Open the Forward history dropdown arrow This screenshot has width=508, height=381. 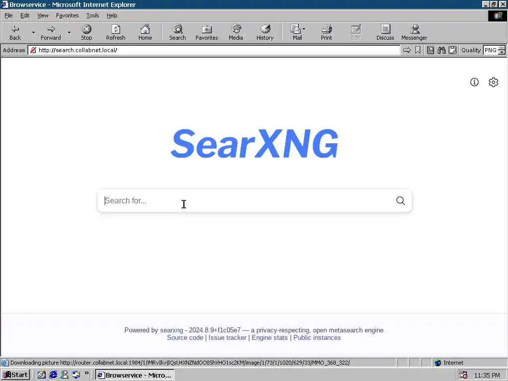69,32
